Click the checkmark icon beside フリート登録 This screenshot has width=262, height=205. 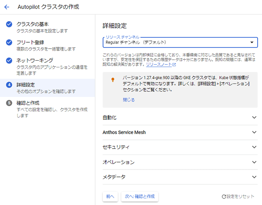point(9,42)
